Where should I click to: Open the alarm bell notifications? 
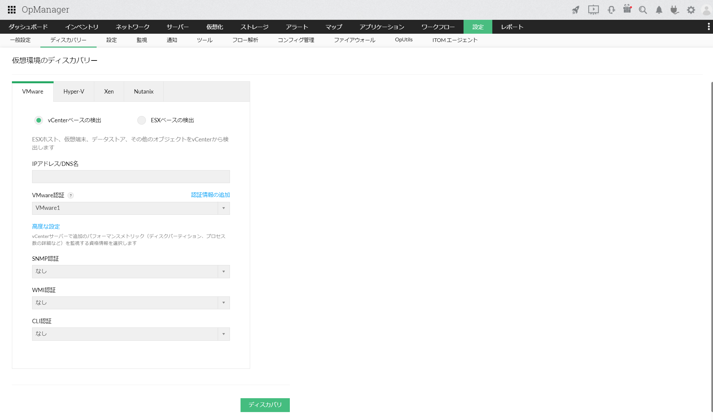(659, 10)
